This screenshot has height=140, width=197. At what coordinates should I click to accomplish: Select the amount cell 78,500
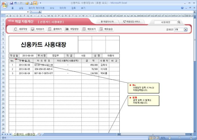tap(90, 69)
